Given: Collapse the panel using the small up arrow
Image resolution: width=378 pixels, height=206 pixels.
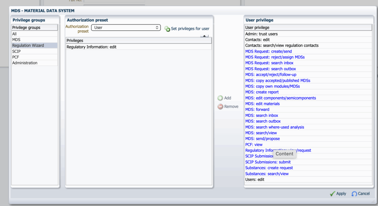Looking at the screenshot, I should click(204, 36).
